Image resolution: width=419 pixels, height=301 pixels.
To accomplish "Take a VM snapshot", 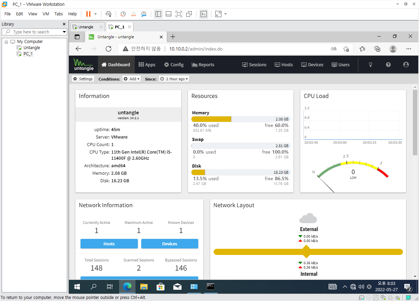I will point(123,14).
